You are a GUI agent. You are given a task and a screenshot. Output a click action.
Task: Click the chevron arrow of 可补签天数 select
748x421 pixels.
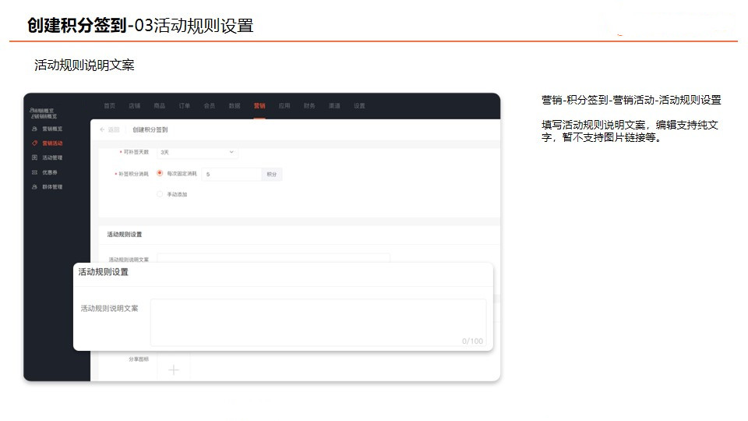coord(231,152)
